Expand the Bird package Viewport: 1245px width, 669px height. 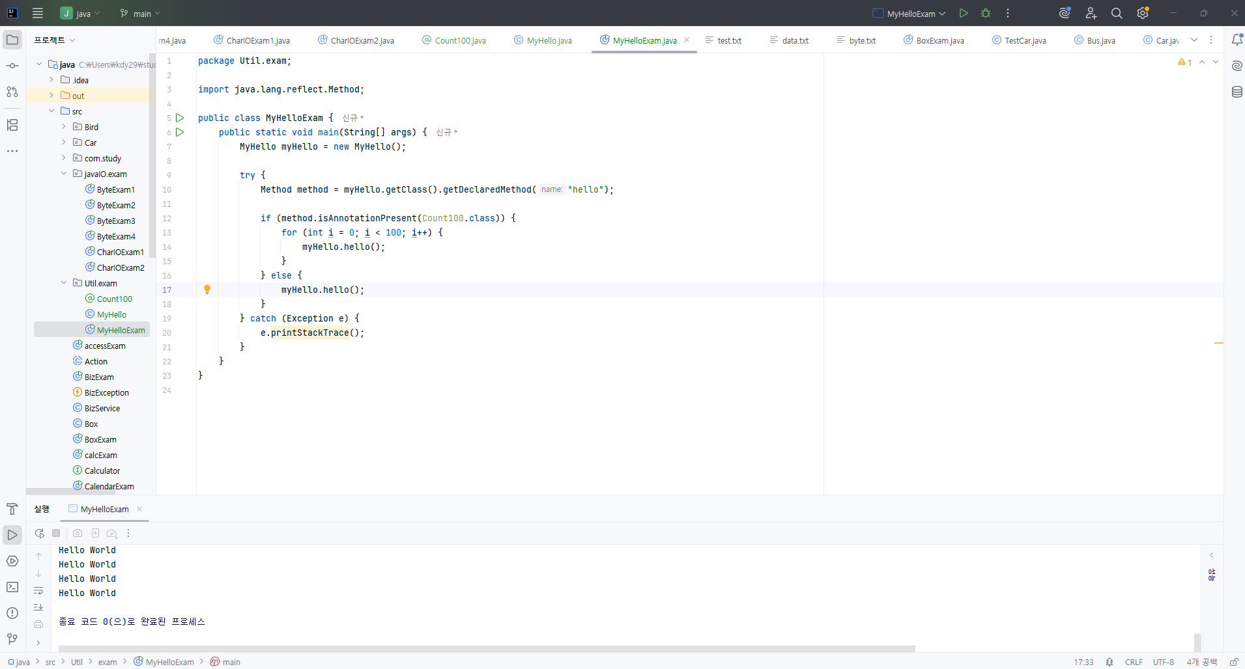[x=64, y=127]
